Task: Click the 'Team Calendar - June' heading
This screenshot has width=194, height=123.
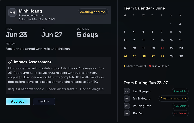Action: pos(144,8)
